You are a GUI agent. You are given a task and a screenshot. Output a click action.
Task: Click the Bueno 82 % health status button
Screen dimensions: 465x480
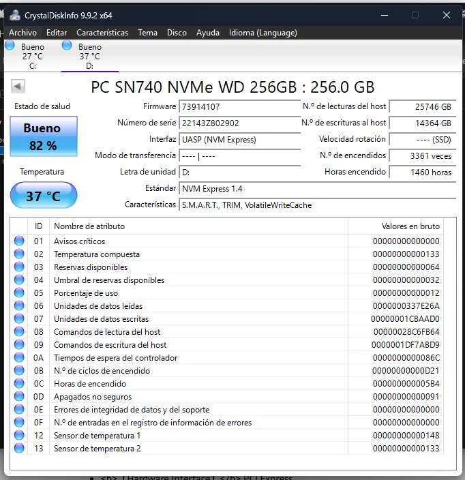pos(44,136)
